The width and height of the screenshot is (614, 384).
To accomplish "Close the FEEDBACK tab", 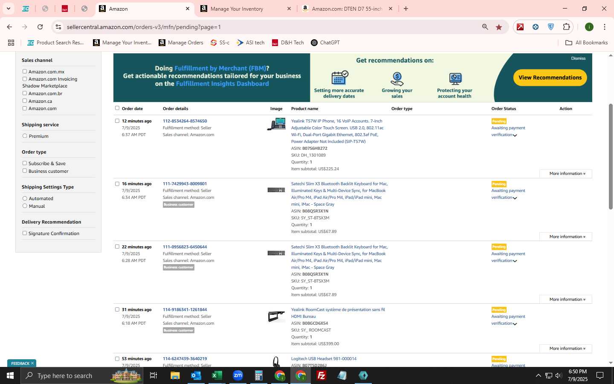I will [32, 363].
